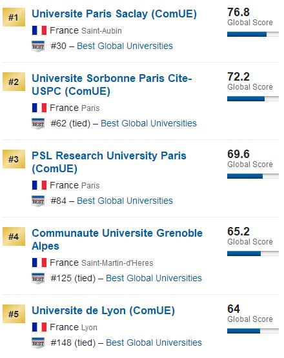Click the 72.2 Global Score value

239,77
